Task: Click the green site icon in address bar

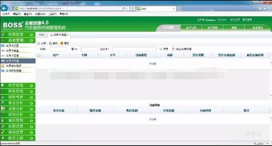Action: (x=17, y=8)
